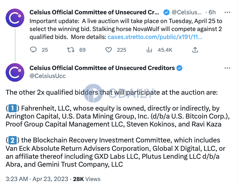Click the Celsius avatar on the first tweet
238x187 pixels.
[x=15, y=18]
